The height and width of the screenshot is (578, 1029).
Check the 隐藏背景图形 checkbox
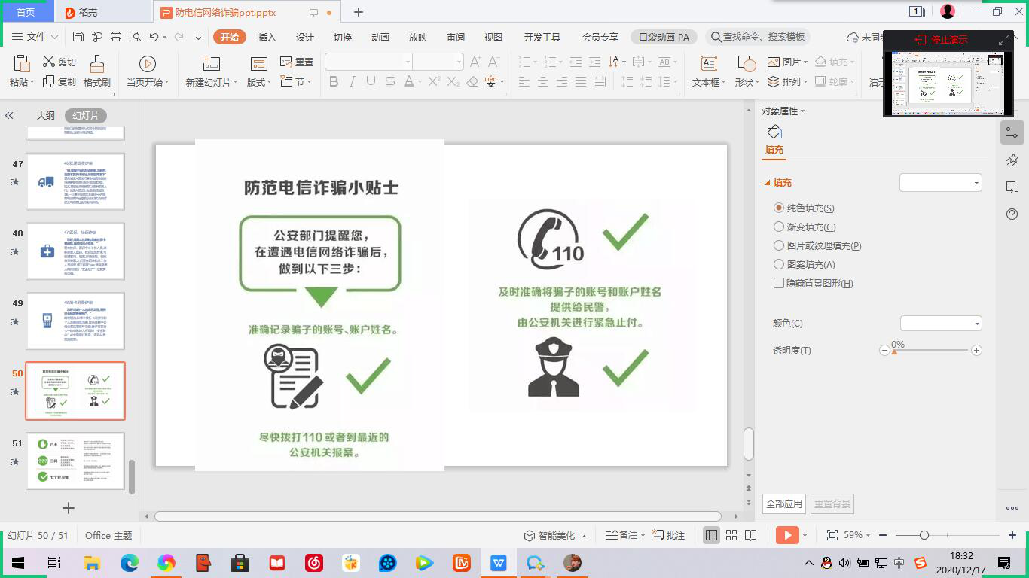pos(779,283)
